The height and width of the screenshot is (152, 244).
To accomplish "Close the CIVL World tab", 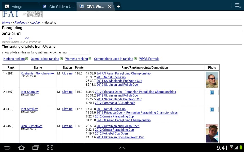I will (110, 7).
